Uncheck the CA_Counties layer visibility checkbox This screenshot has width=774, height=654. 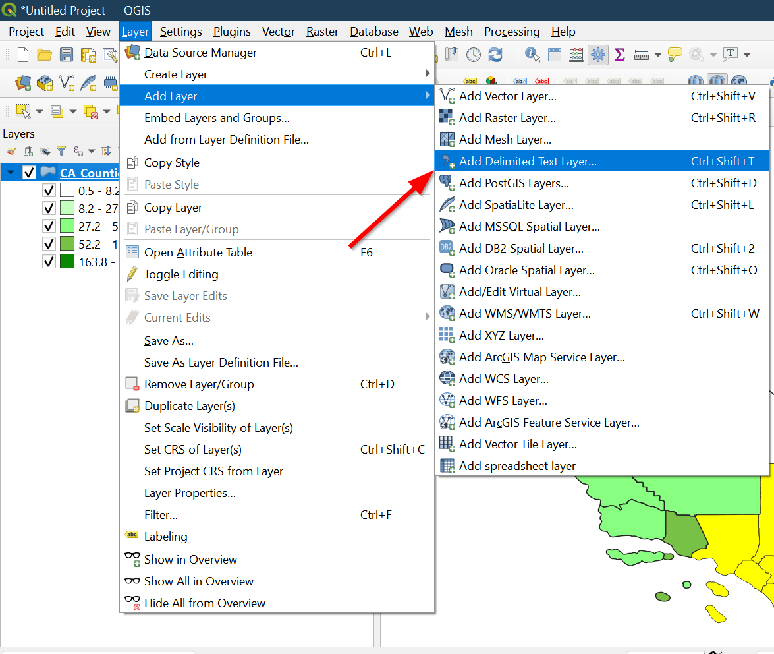pyautogui.click(x=29, y=173)
